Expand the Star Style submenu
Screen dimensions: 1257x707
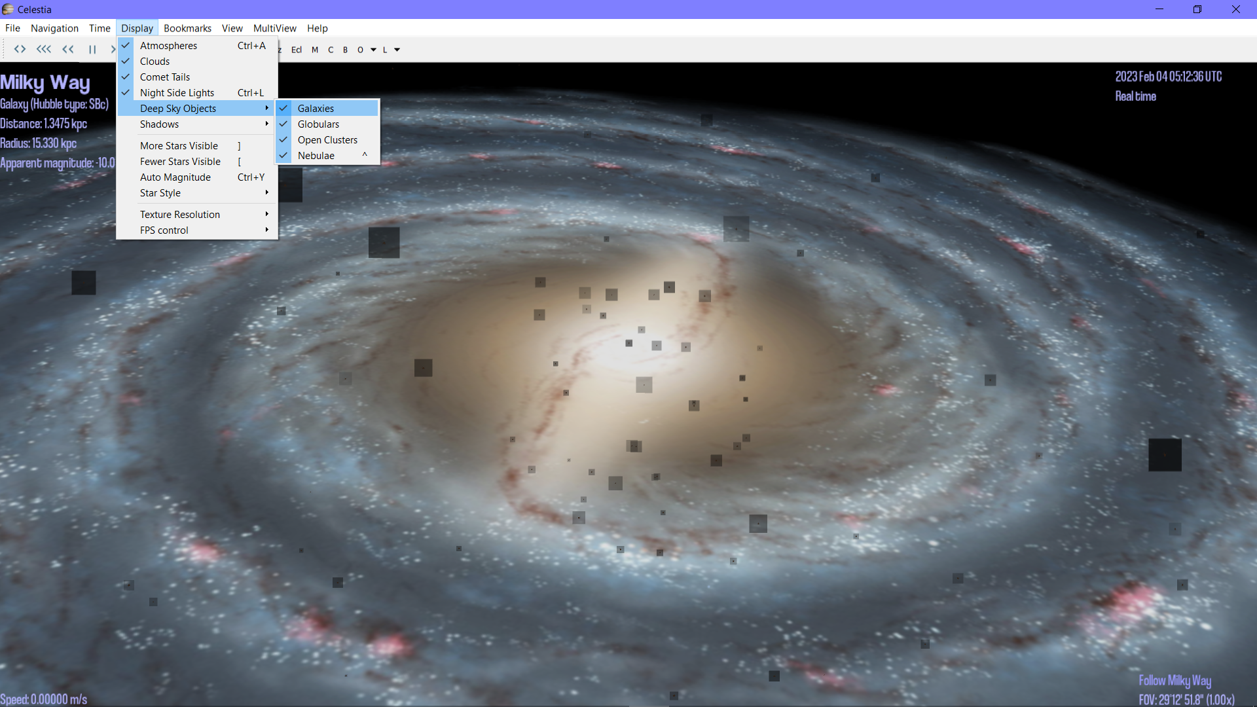(x=197, y=193)
